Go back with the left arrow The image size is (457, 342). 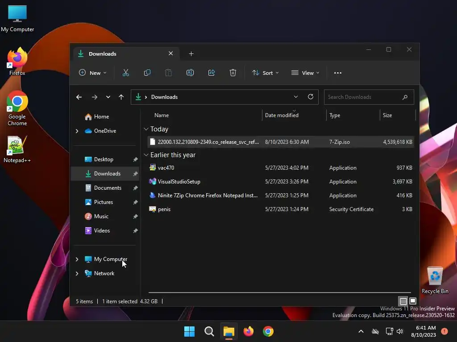coord(79,97)
